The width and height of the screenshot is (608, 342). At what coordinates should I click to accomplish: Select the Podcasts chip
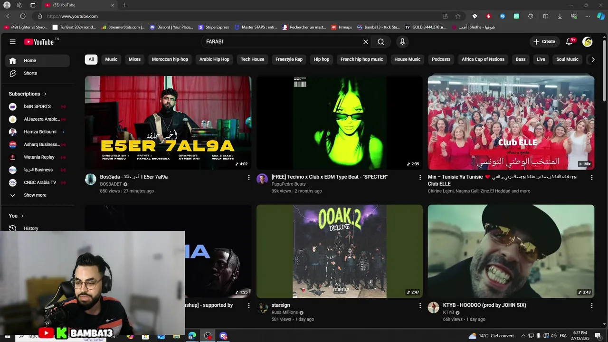[441, 59]
